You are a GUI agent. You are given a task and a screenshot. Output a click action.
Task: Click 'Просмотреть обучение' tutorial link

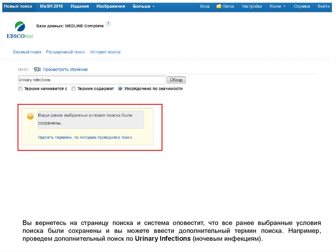[65, 70]
